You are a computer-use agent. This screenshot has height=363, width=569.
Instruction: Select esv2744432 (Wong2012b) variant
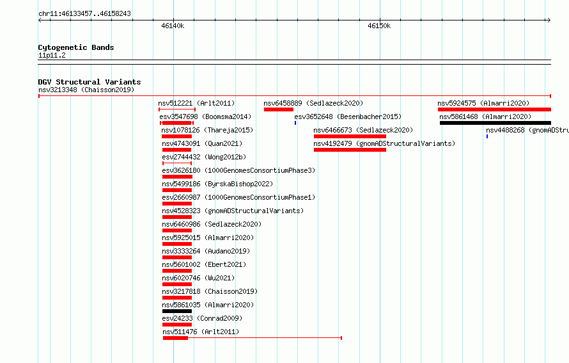[x=204, y=157]
